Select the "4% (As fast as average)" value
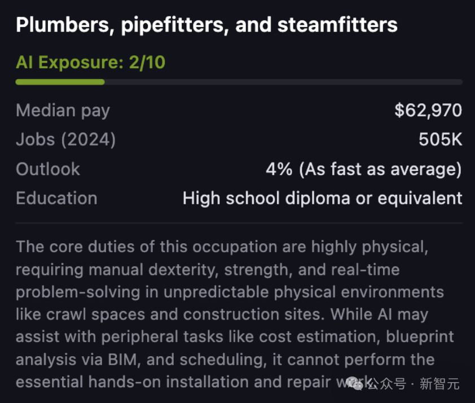 364,169
